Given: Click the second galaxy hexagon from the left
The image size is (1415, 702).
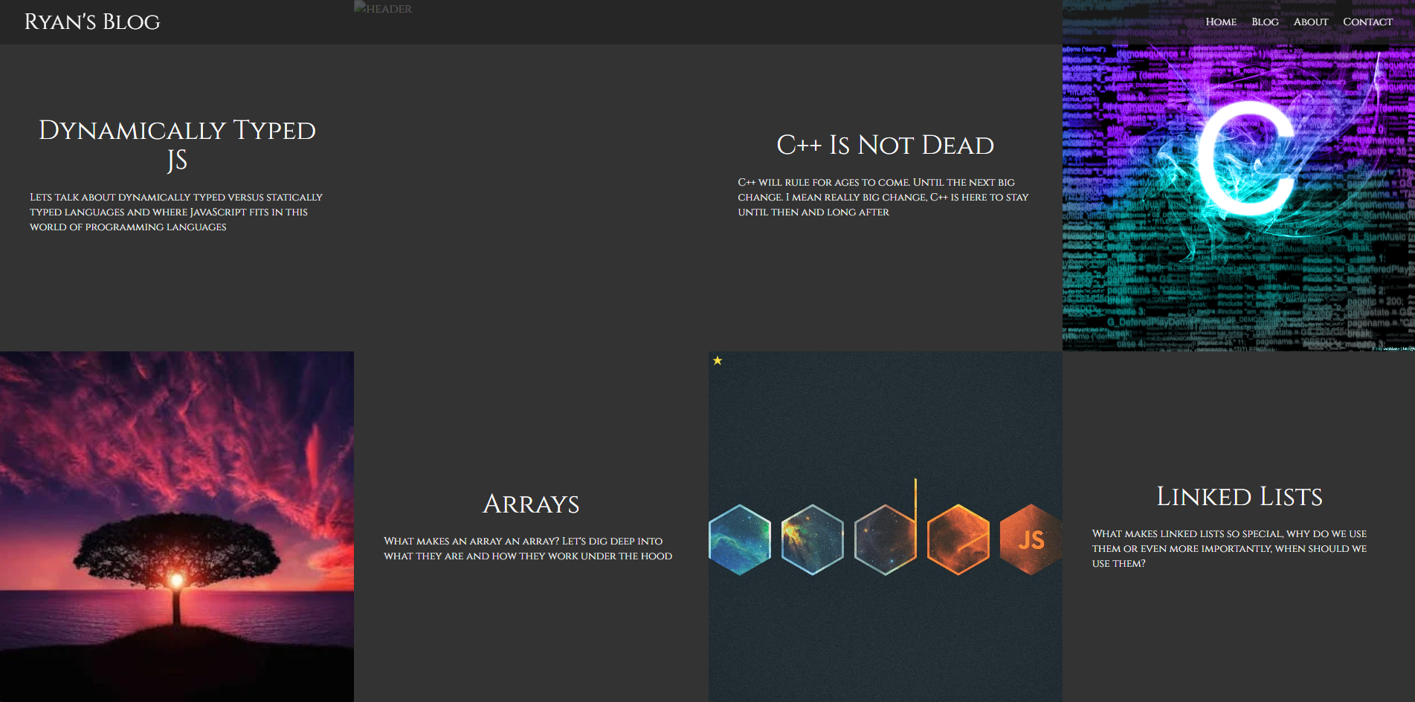Looking at the screenshot, I should tap(813, 540).
